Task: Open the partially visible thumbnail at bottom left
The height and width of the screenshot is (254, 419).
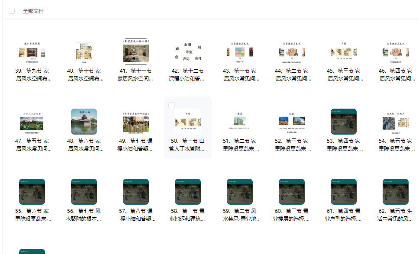Action: point(32,251)
